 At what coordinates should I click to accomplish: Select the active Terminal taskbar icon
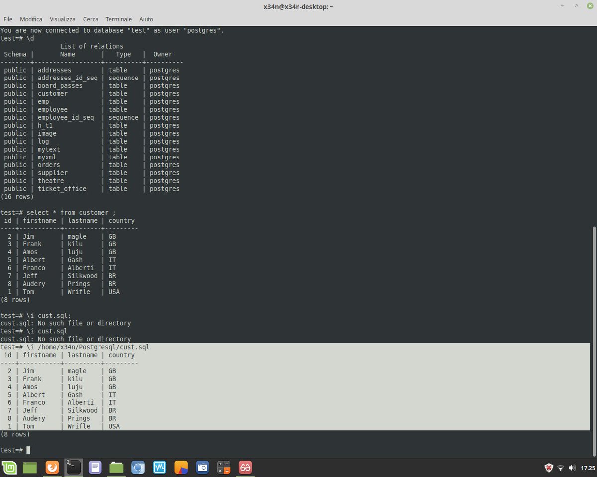(74, 467)
